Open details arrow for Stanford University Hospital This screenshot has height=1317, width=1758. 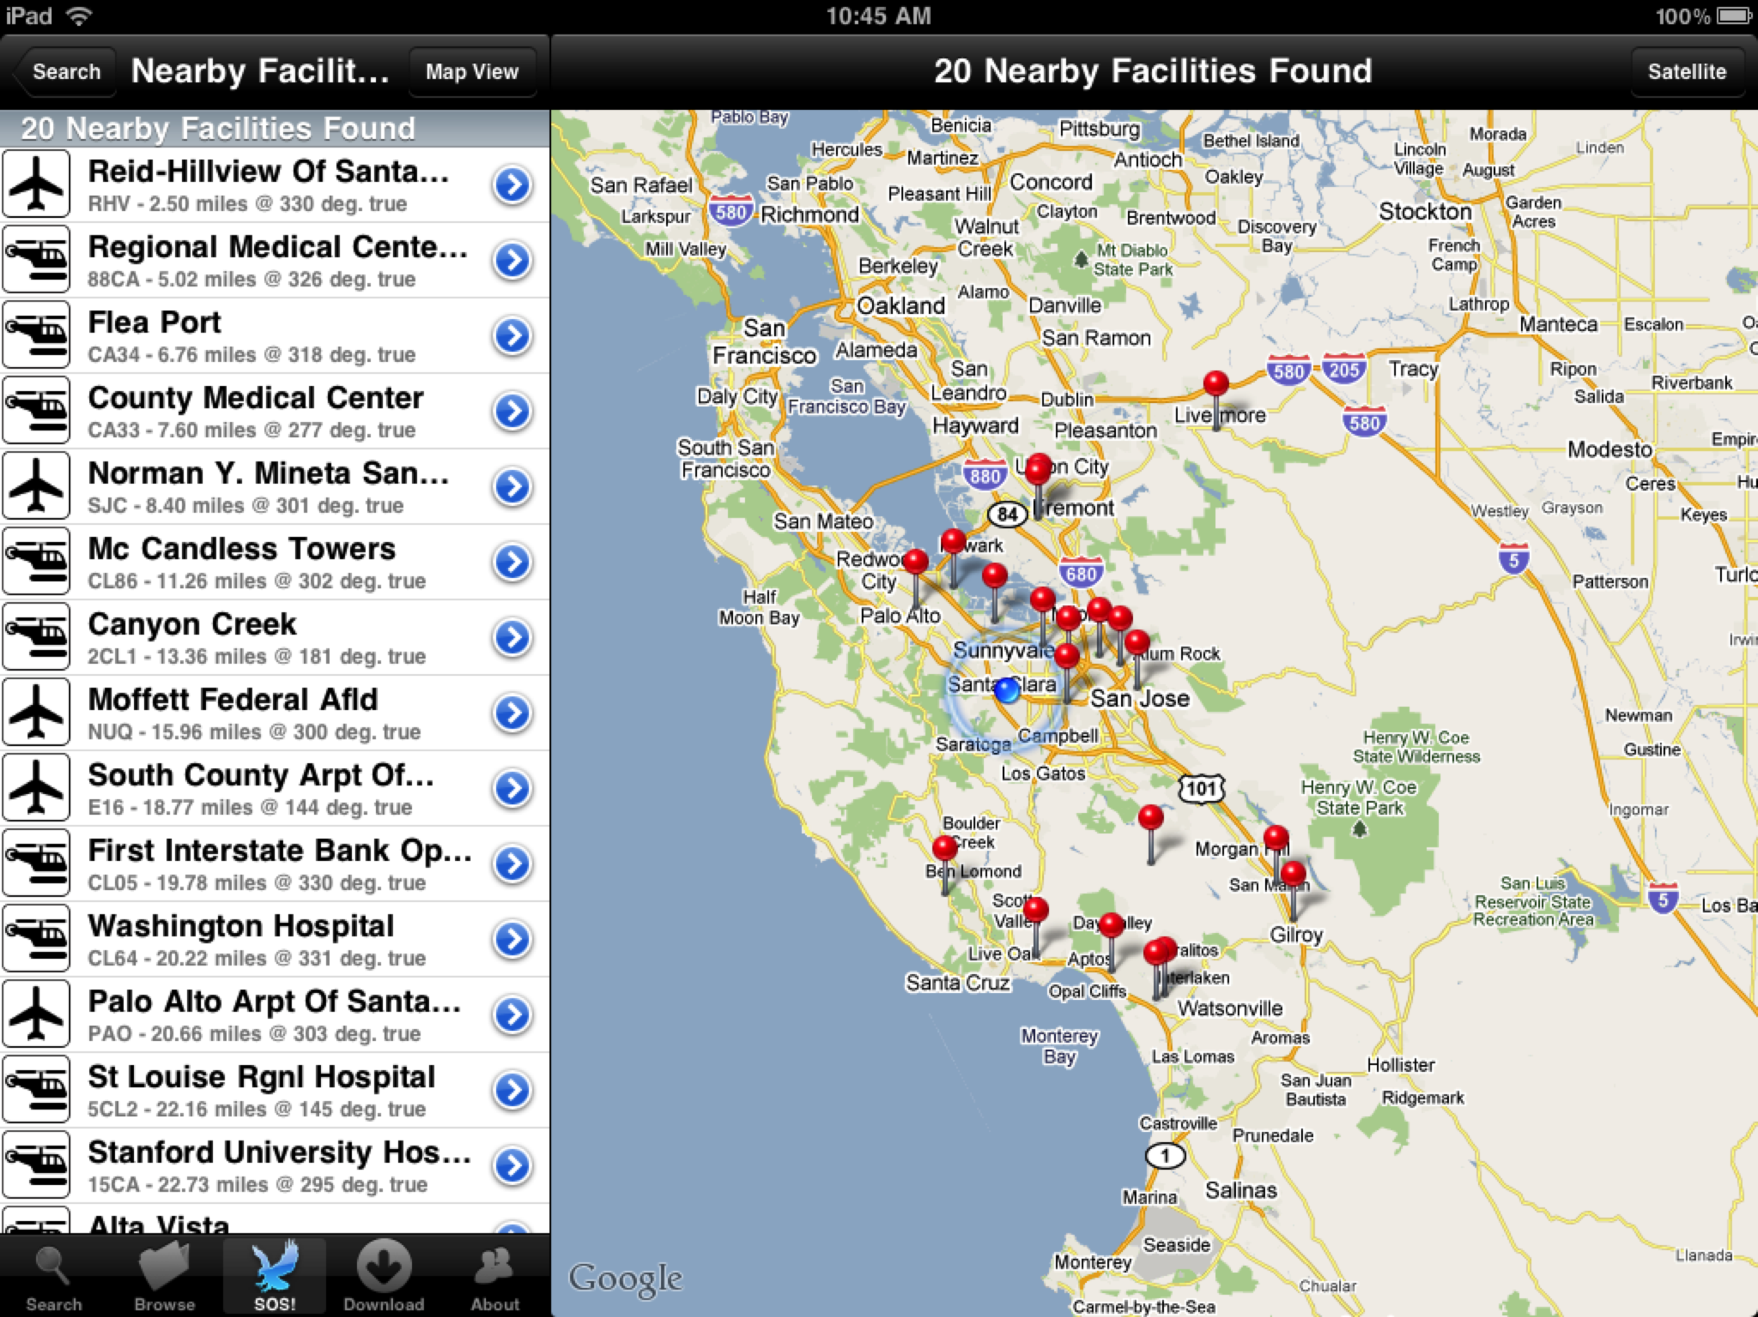[513, 1166]
